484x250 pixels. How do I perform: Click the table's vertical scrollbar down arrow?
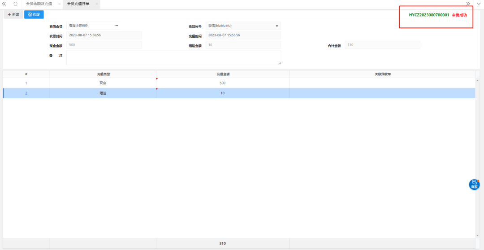click(477, 235)
